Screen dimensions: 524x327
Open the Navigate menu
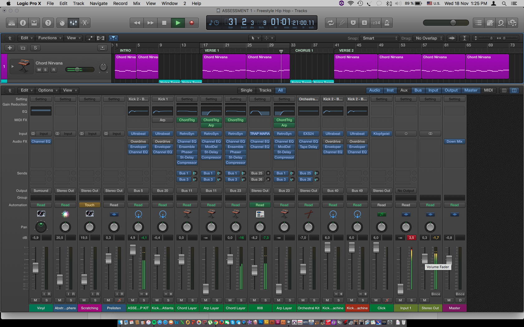[99, 3]
